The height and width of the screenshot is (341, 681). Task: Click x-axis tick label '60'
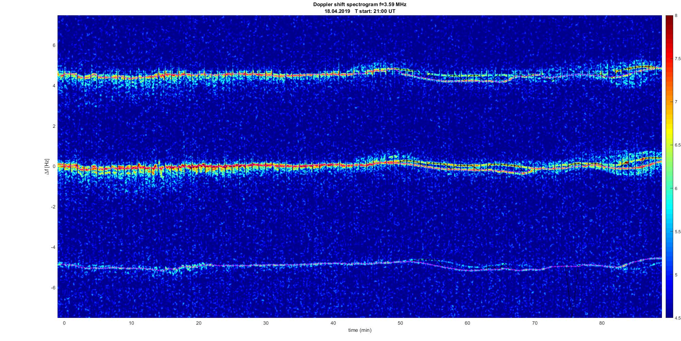[468, 323]
